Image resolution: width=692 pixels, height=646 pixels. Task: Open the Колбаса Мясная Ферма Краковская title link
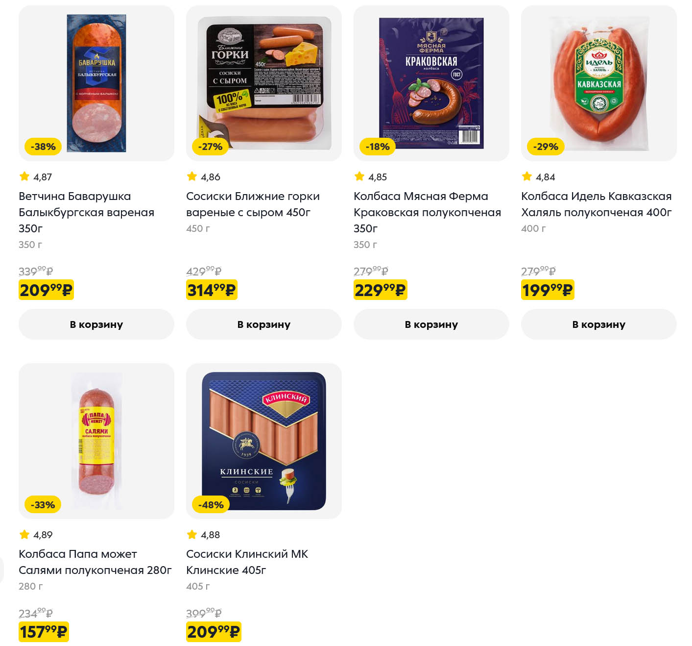[x=427, y=212]
